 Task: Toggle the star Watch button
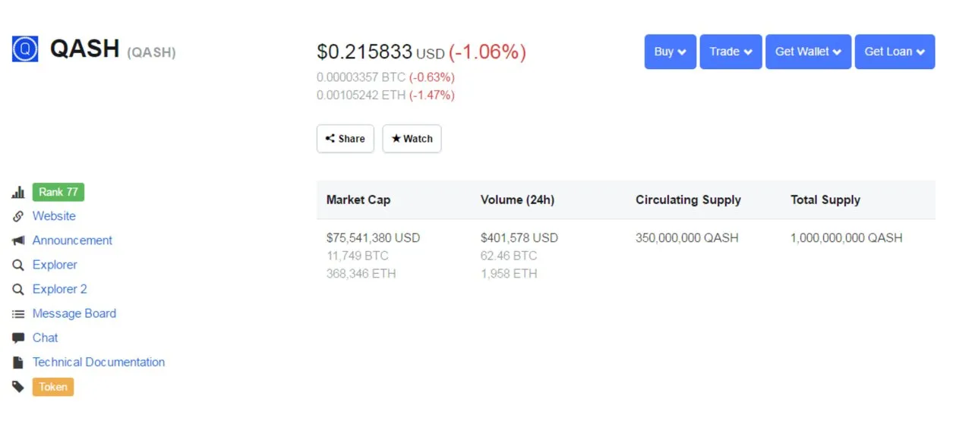coord(412,139)
